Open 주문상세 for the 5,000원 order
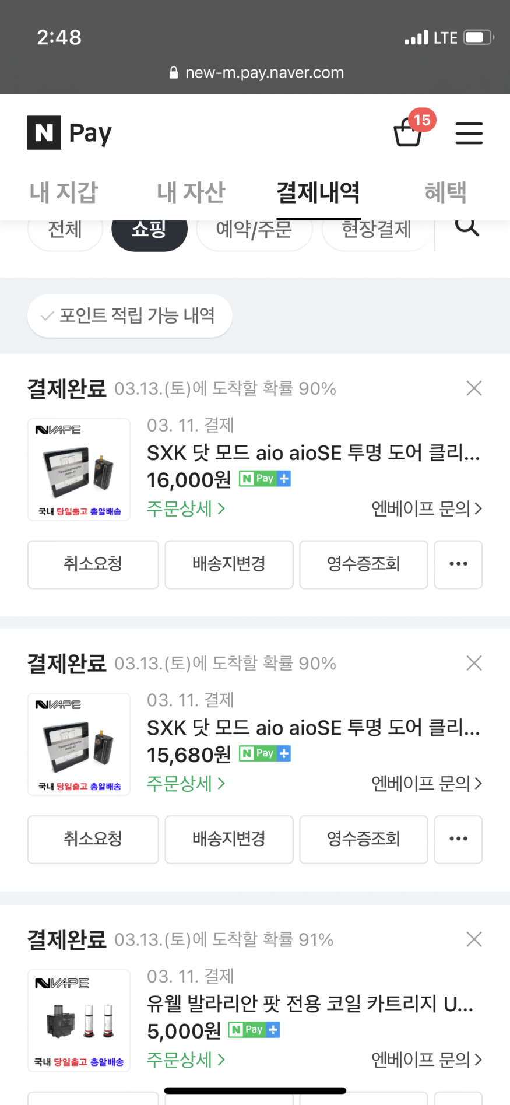Viewport: 510px width, 1105px height. coord(185,1060)
